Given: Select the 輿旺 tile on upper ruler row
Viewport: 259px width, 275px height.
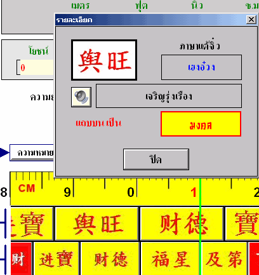Looking at the screenshot, I should click(x=96, y=224).
